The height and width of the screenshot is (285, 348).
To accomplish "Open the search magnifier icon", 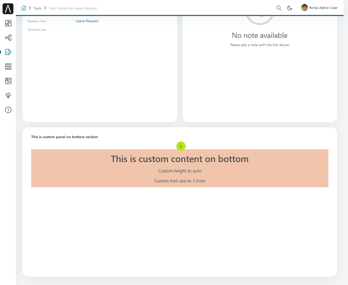I will tap(279, 8).
